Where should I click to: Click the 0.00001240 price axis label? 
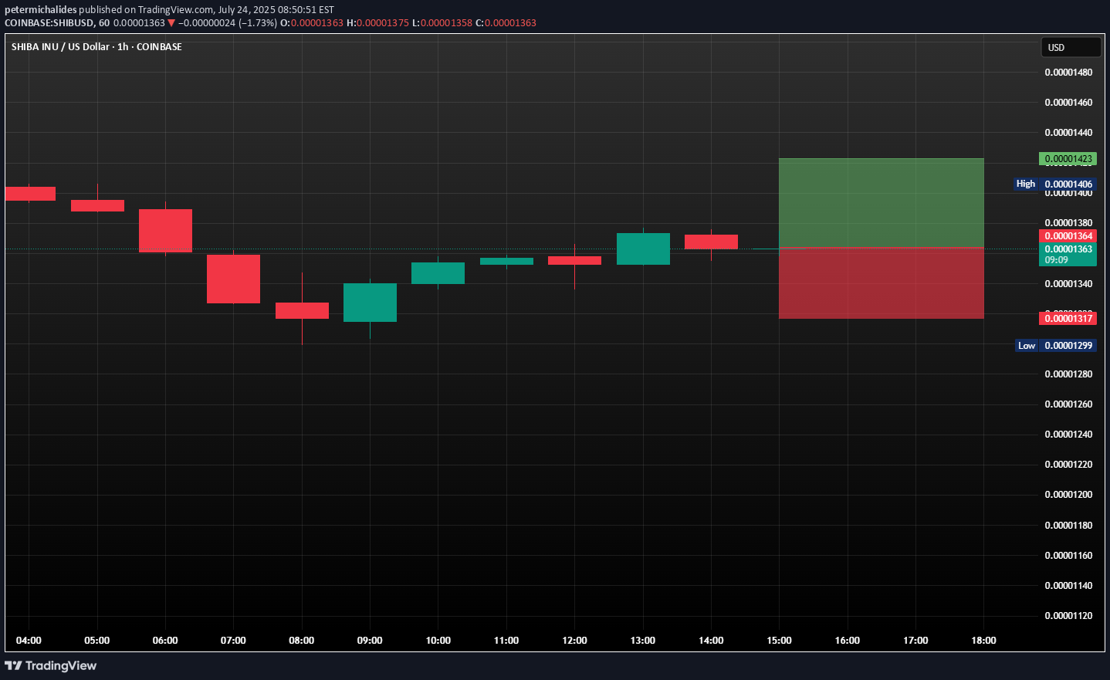tap(1068, 435)
